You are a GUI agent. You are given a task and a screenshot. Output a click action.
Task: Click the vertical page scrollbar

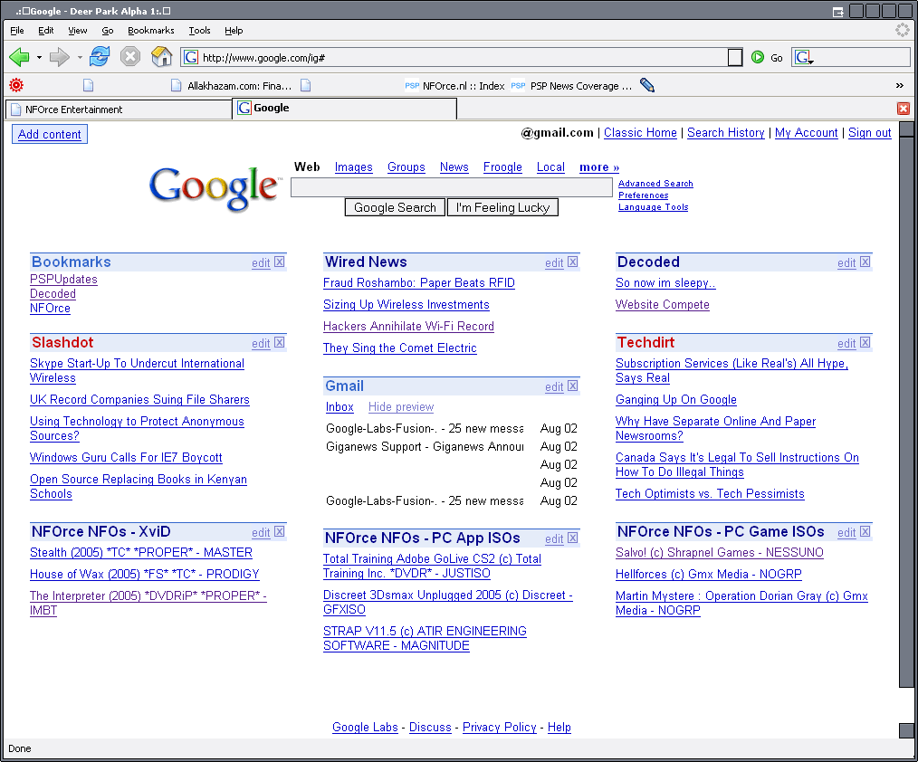pyautogui.click(x=906, y=407)
